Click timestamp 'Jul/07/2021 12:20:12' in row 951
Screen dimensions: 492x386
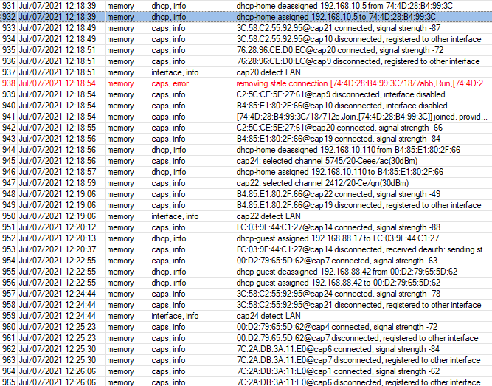click(x=58, y=227)
